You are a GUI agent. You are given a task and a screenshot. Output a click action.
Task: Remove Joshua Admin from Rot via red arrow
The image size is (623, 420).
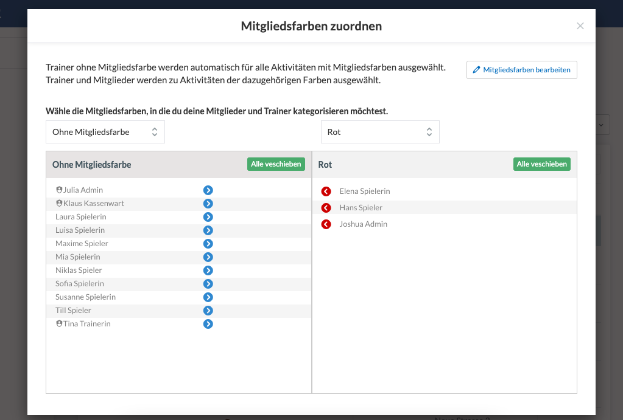point(326,224)
